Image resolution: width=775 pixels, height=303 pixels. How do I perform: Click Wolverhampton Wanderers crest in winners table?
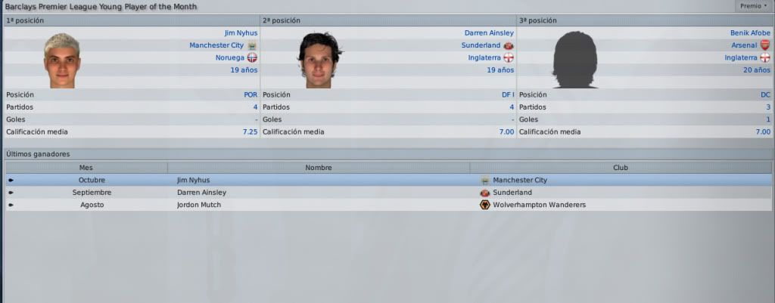pyautogui.click(x=485, y=205)
